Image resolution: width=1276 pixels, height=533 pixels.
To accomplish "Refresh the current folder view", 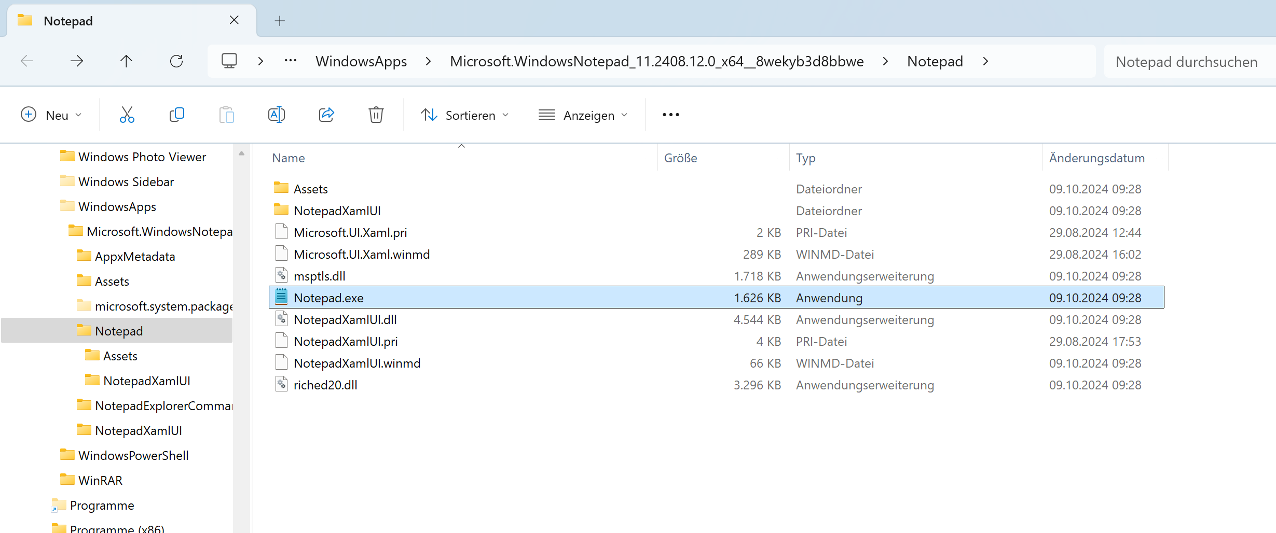I will click(176, 61).
